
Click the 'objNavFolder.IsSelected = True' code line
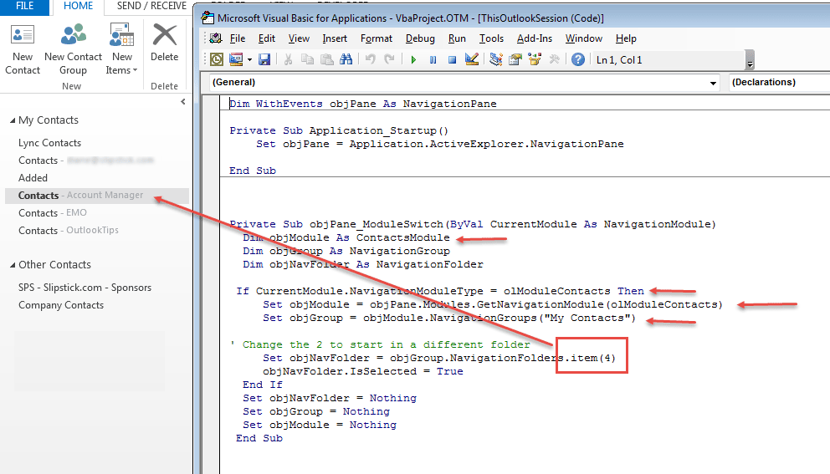pos(362,371)
